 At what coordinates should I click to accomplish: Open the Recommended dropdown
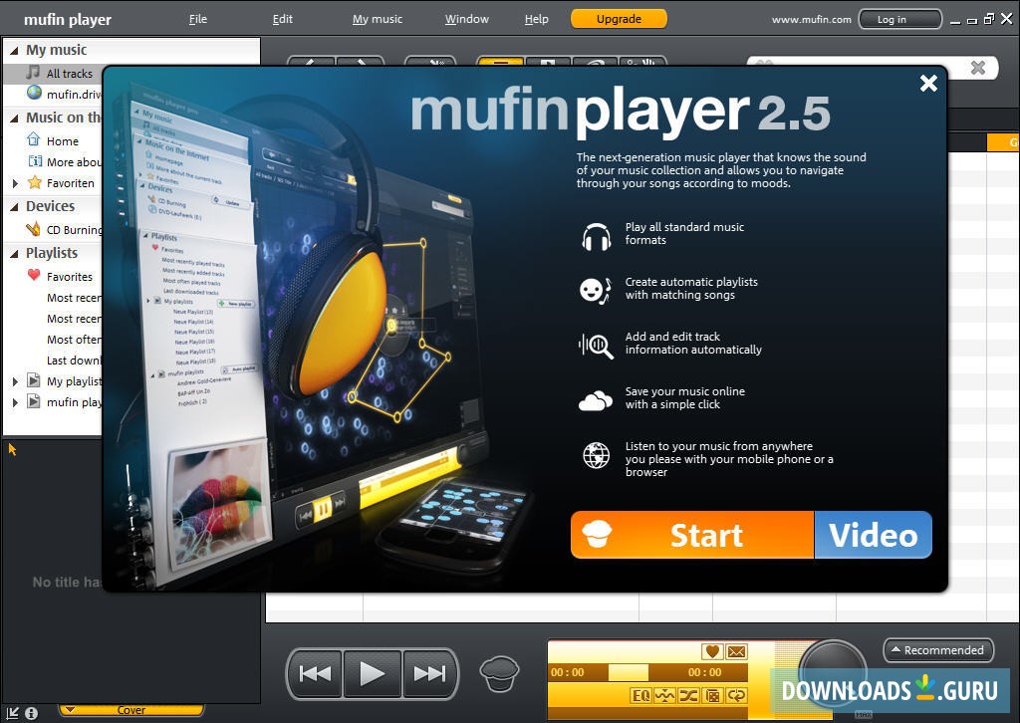point(937,649)
